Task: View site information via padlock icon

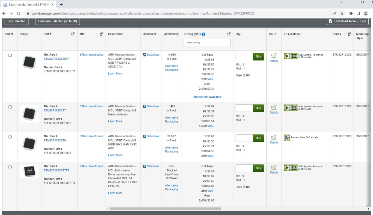Action: click(x=28, y=13)
